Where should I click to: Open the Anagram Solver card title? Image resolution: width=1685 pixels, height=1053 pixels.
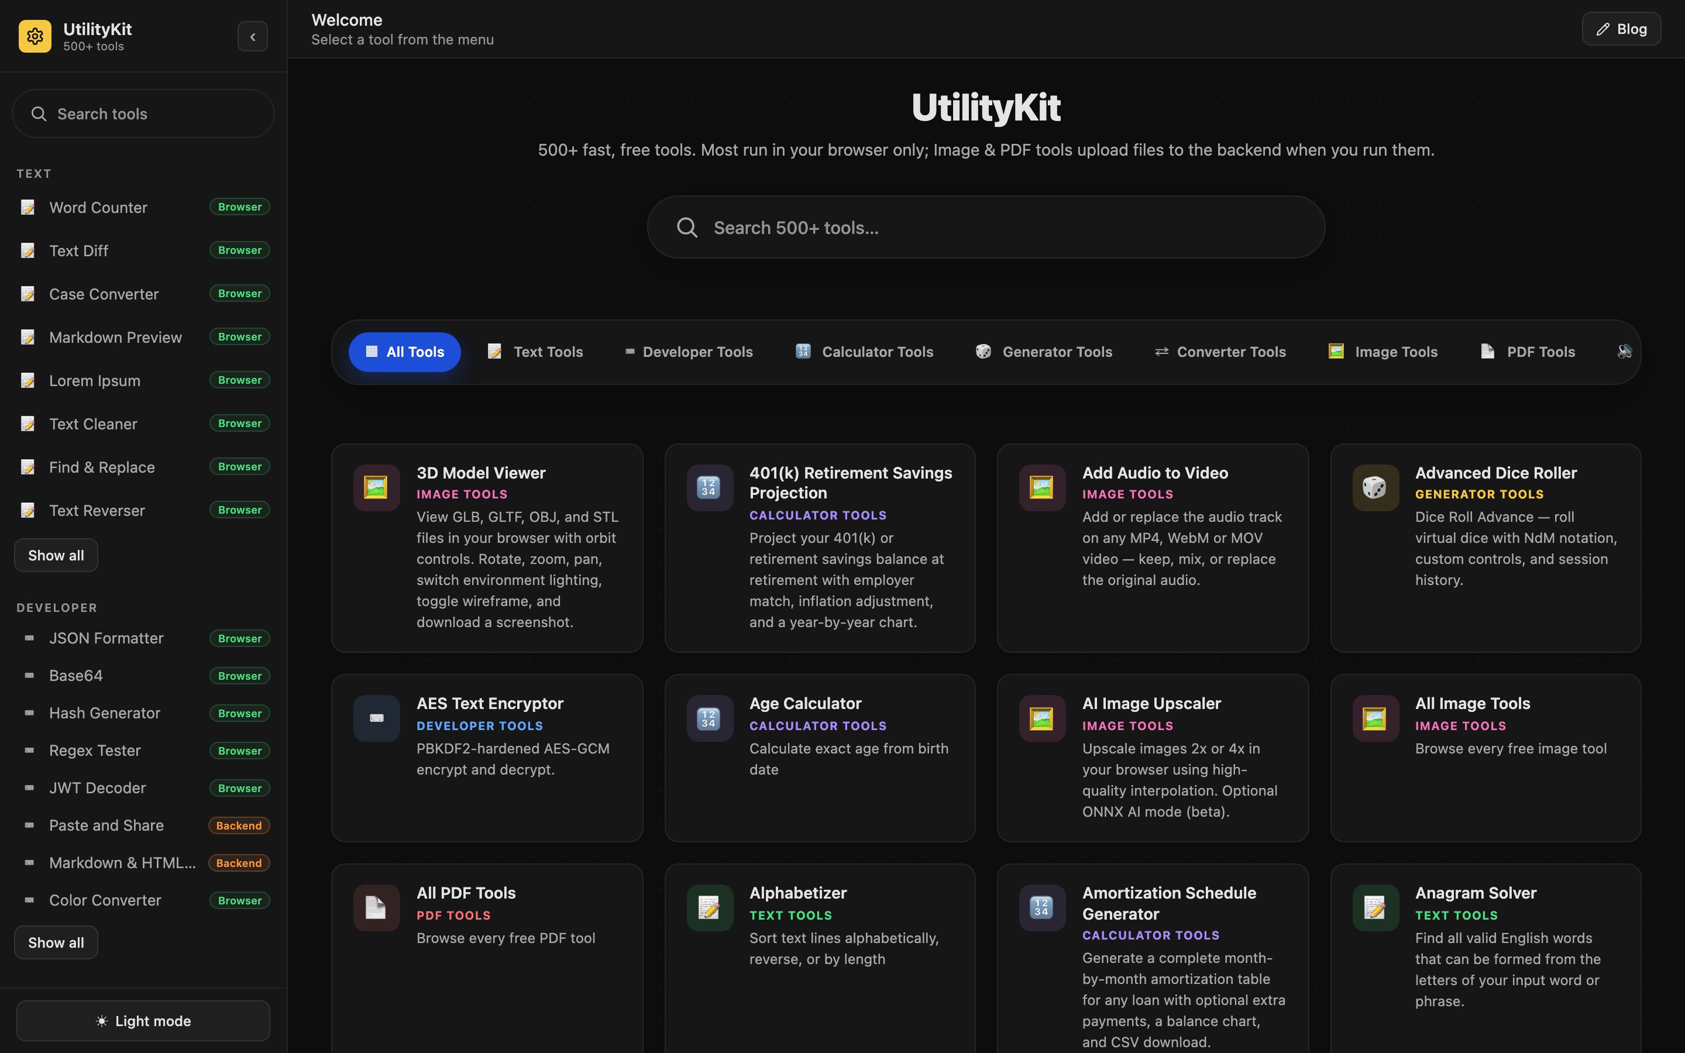click(x=1476, y=893)
